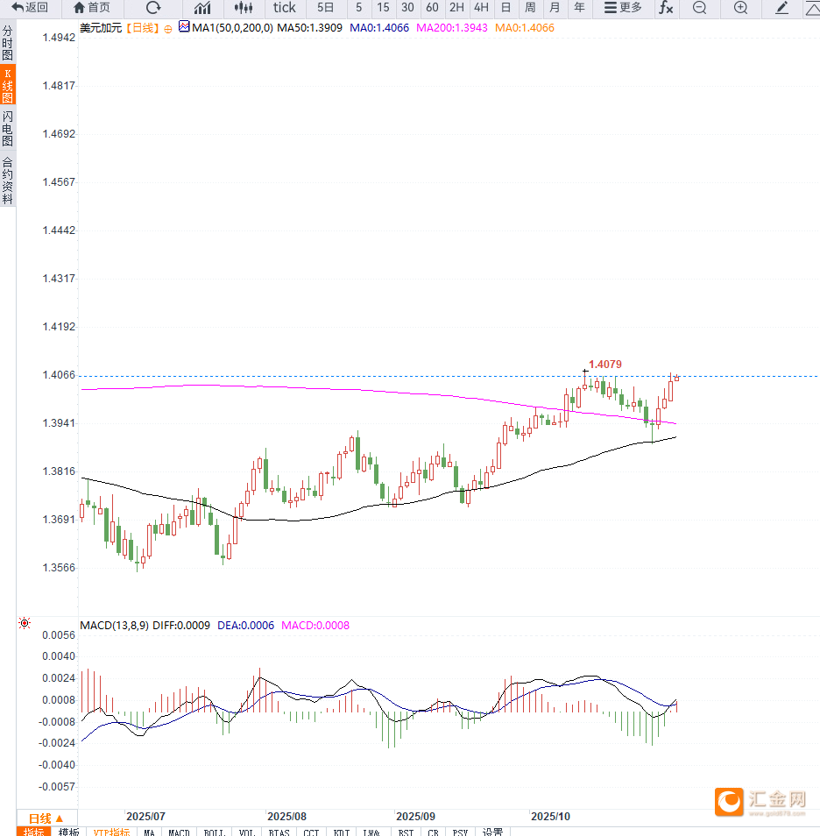The width and height of the screenshot is (820, 836).
Task: Select the VIP指标 bottom tab
Action: click(x=111, y=832)
